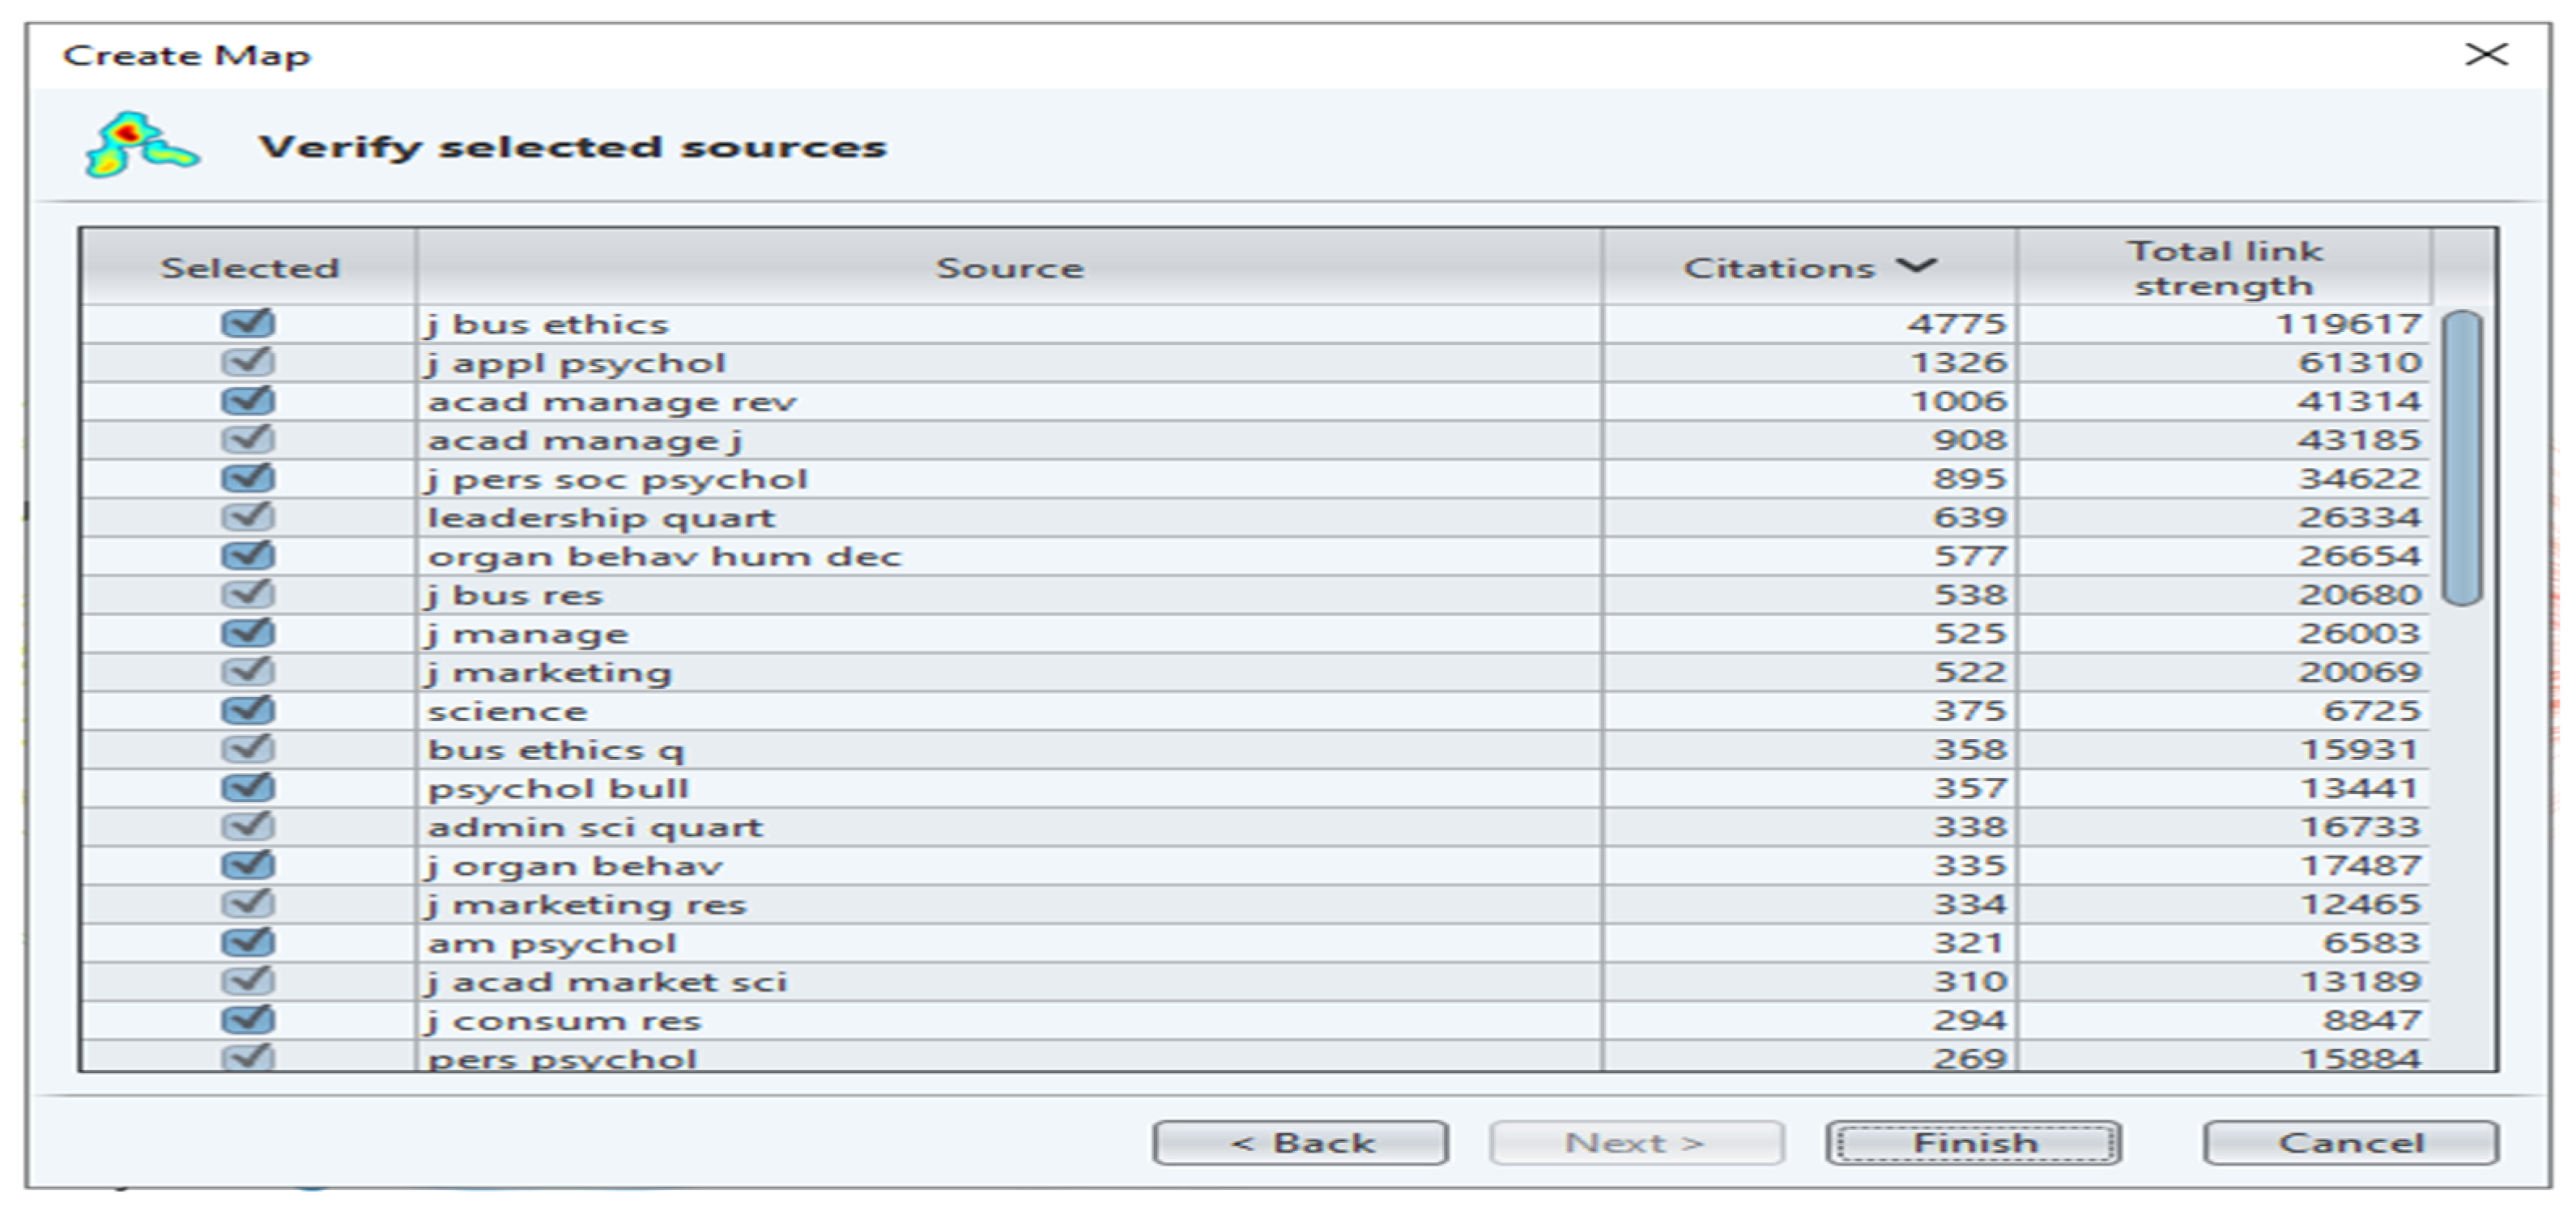Toggle the j bus res checkbox
Image resolution: width=2576 pixels, height=1219 pixels.
248,594
